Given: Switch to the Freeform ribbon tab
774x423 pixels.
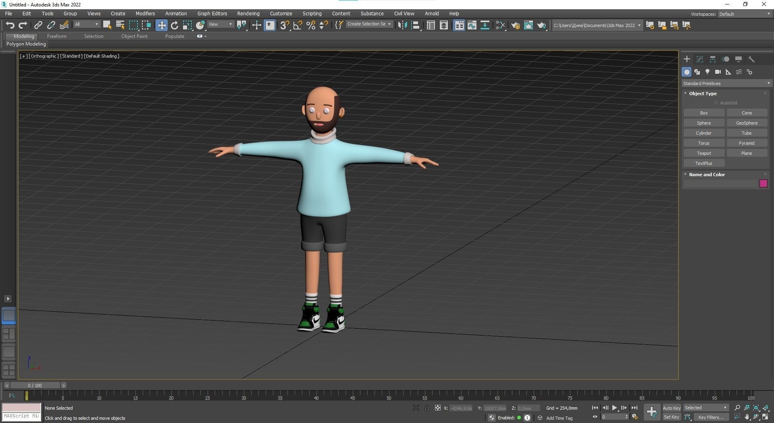Looking at the screenshot, I should [x=56, y=36].
